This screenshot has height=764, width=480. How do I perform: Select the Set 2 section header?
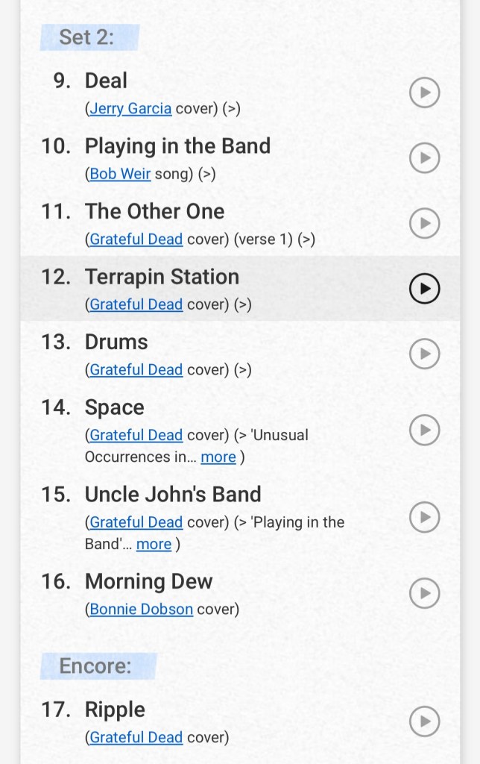(x=87, y=37)
